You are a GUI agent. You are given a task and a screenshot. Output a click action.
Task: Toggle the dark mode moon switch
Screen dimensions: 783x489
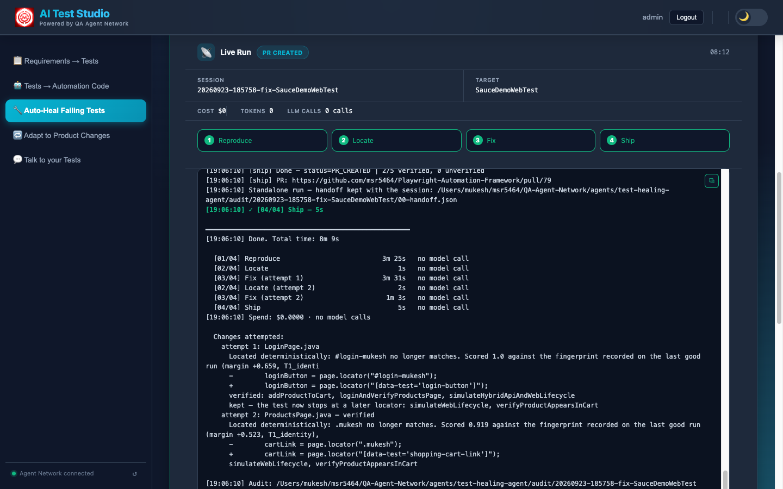pos(751,17)
